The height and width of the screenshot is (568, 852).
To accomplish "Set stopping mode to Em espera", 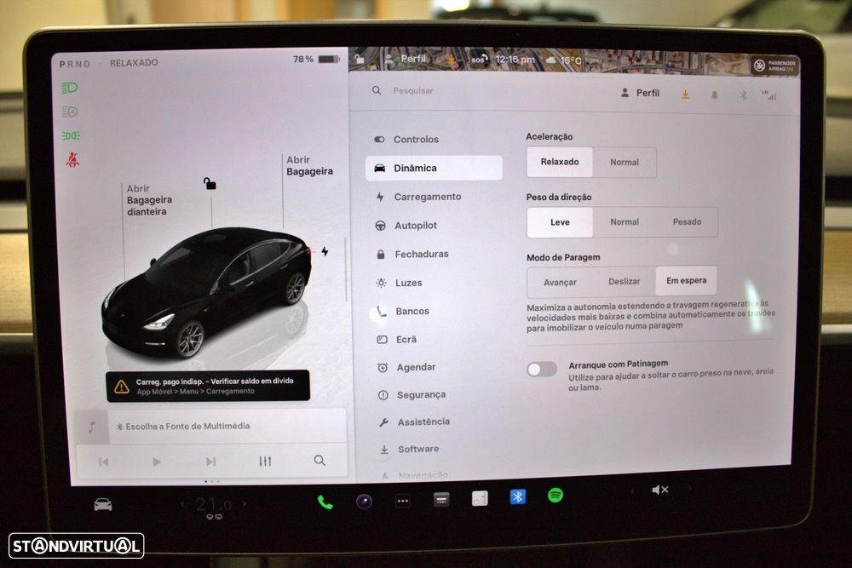I will point(686,280).
